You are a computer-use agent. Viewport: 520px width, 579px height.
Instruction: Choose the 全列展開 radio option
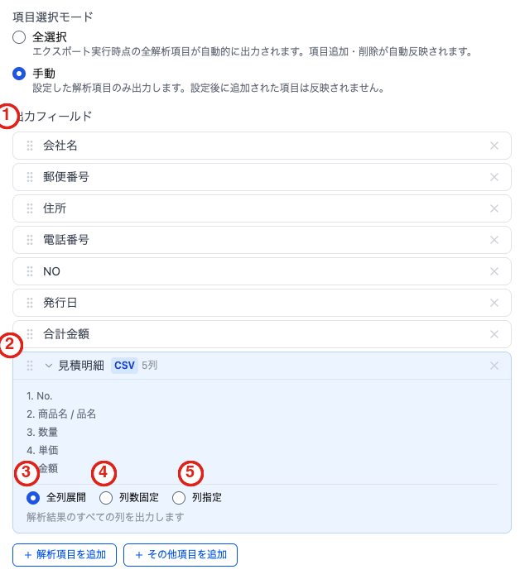pos(33,498)
